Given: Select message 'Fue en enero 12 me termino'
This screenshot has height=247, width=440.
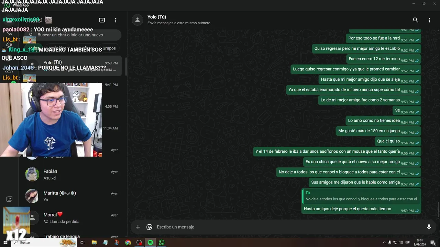Looking at the screenshot, I should [384, 59].
